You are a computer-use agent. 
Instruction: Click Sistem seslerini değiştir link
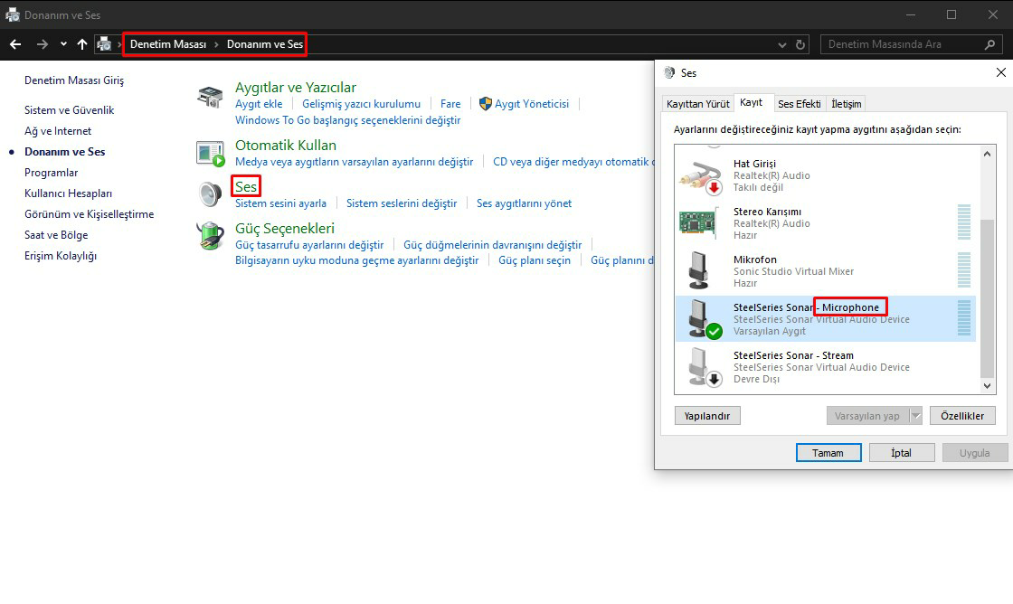click(x=402, y=203)
